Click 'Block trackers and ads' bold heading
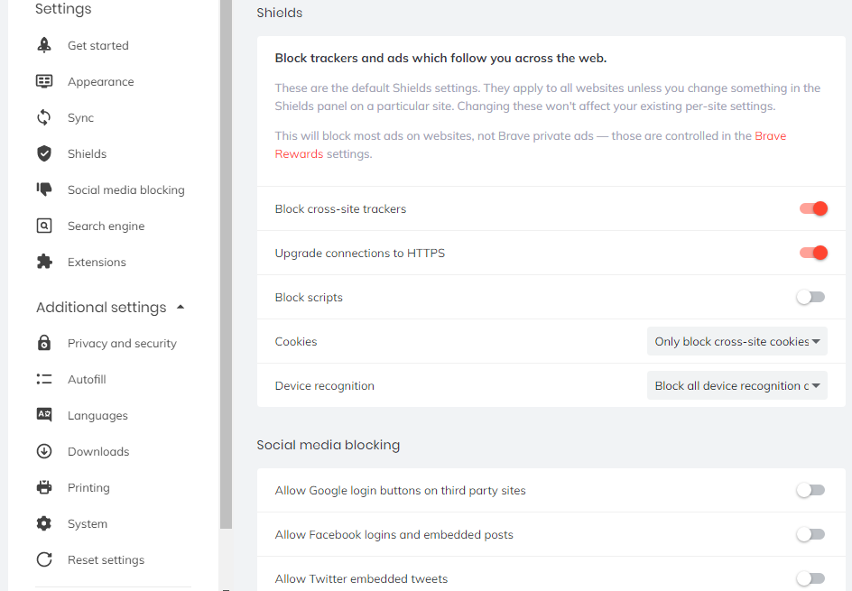This screenshot has width=852, height=591. tap(440, 58)
